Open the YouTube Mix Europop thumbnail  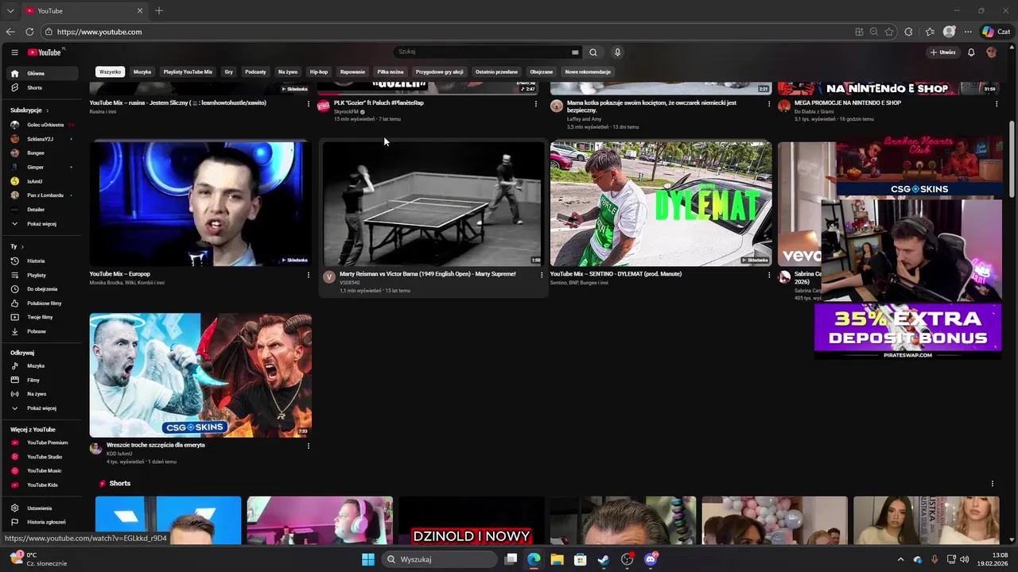[x=200, y=203]
